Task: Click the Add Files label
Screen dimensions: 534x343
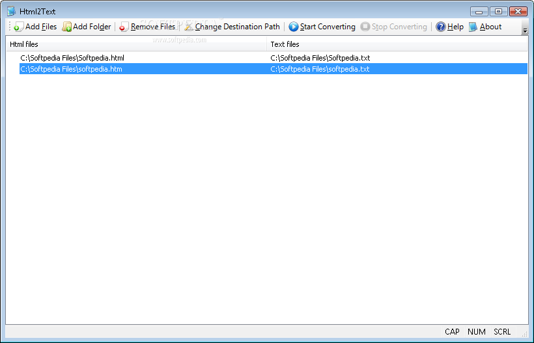Action: (x=41, y=27)
